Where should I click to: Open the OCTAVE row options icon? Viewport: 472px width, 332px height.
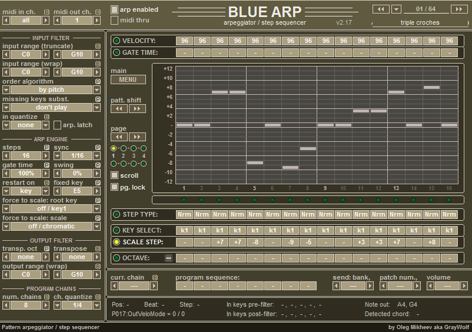[x=168, y=258]
